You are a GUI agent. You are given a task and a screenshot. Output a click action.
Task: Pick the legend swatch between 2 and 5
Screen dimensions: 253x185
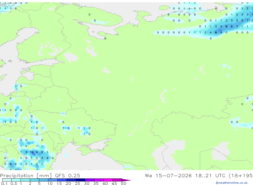[34, 180]
